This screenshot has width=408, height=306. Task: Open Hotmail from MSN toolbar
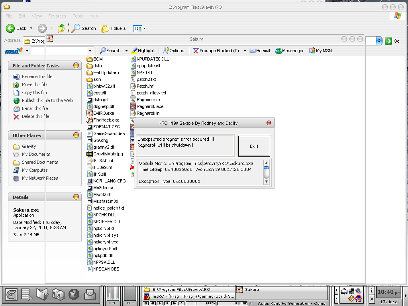(x=260, y=51)
